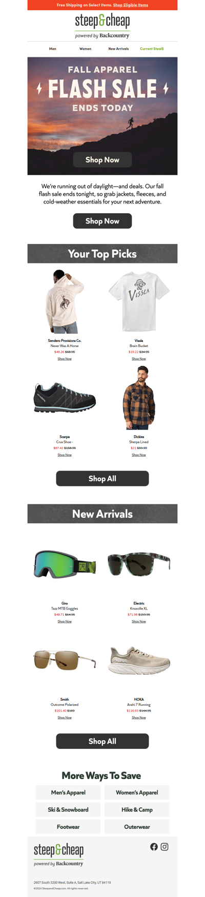Screen dimensions: 205x897
Task: Open Current Steals navigation link
Action: (152, 49)
